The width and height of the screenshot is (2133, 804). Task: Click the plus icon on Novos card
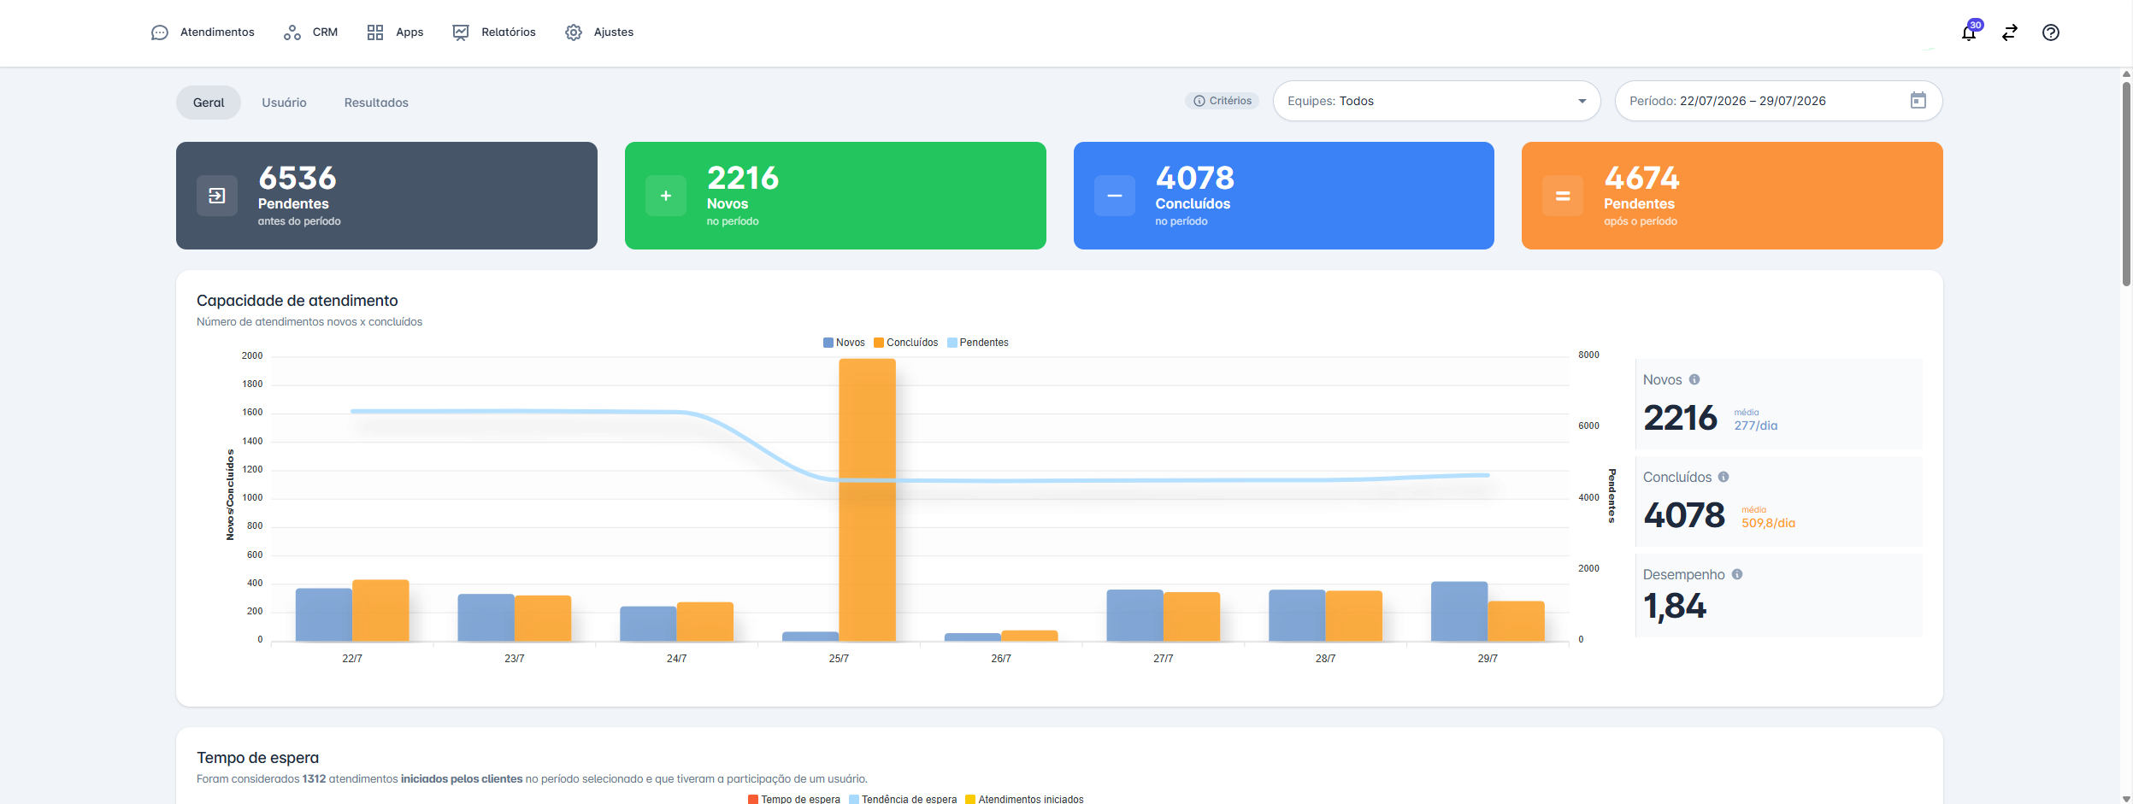coord(666,196)
